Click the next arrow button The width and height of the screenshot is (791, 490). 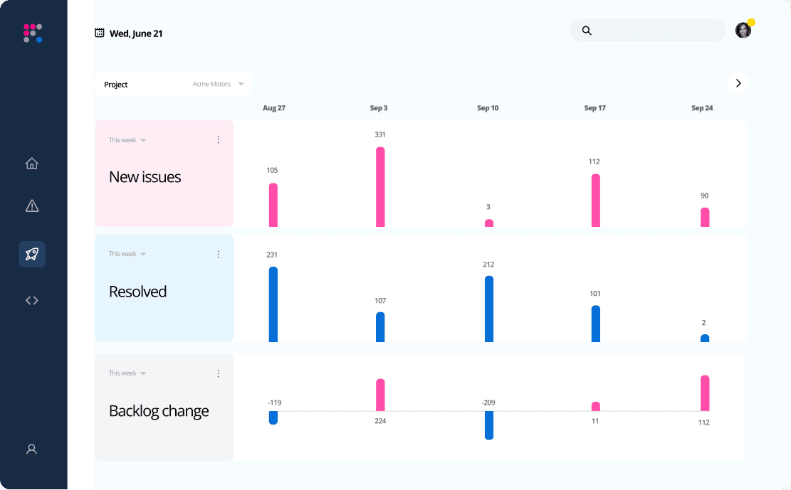tap(738, 83)
